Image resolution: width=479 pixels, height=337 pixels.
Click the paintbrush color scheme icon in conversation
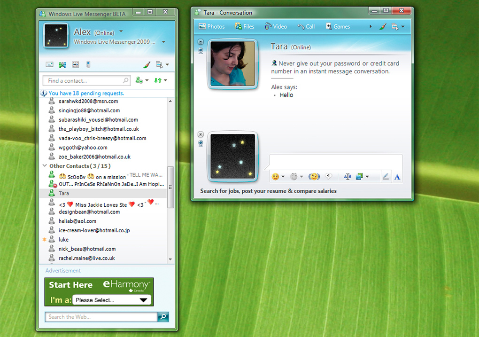383,27
